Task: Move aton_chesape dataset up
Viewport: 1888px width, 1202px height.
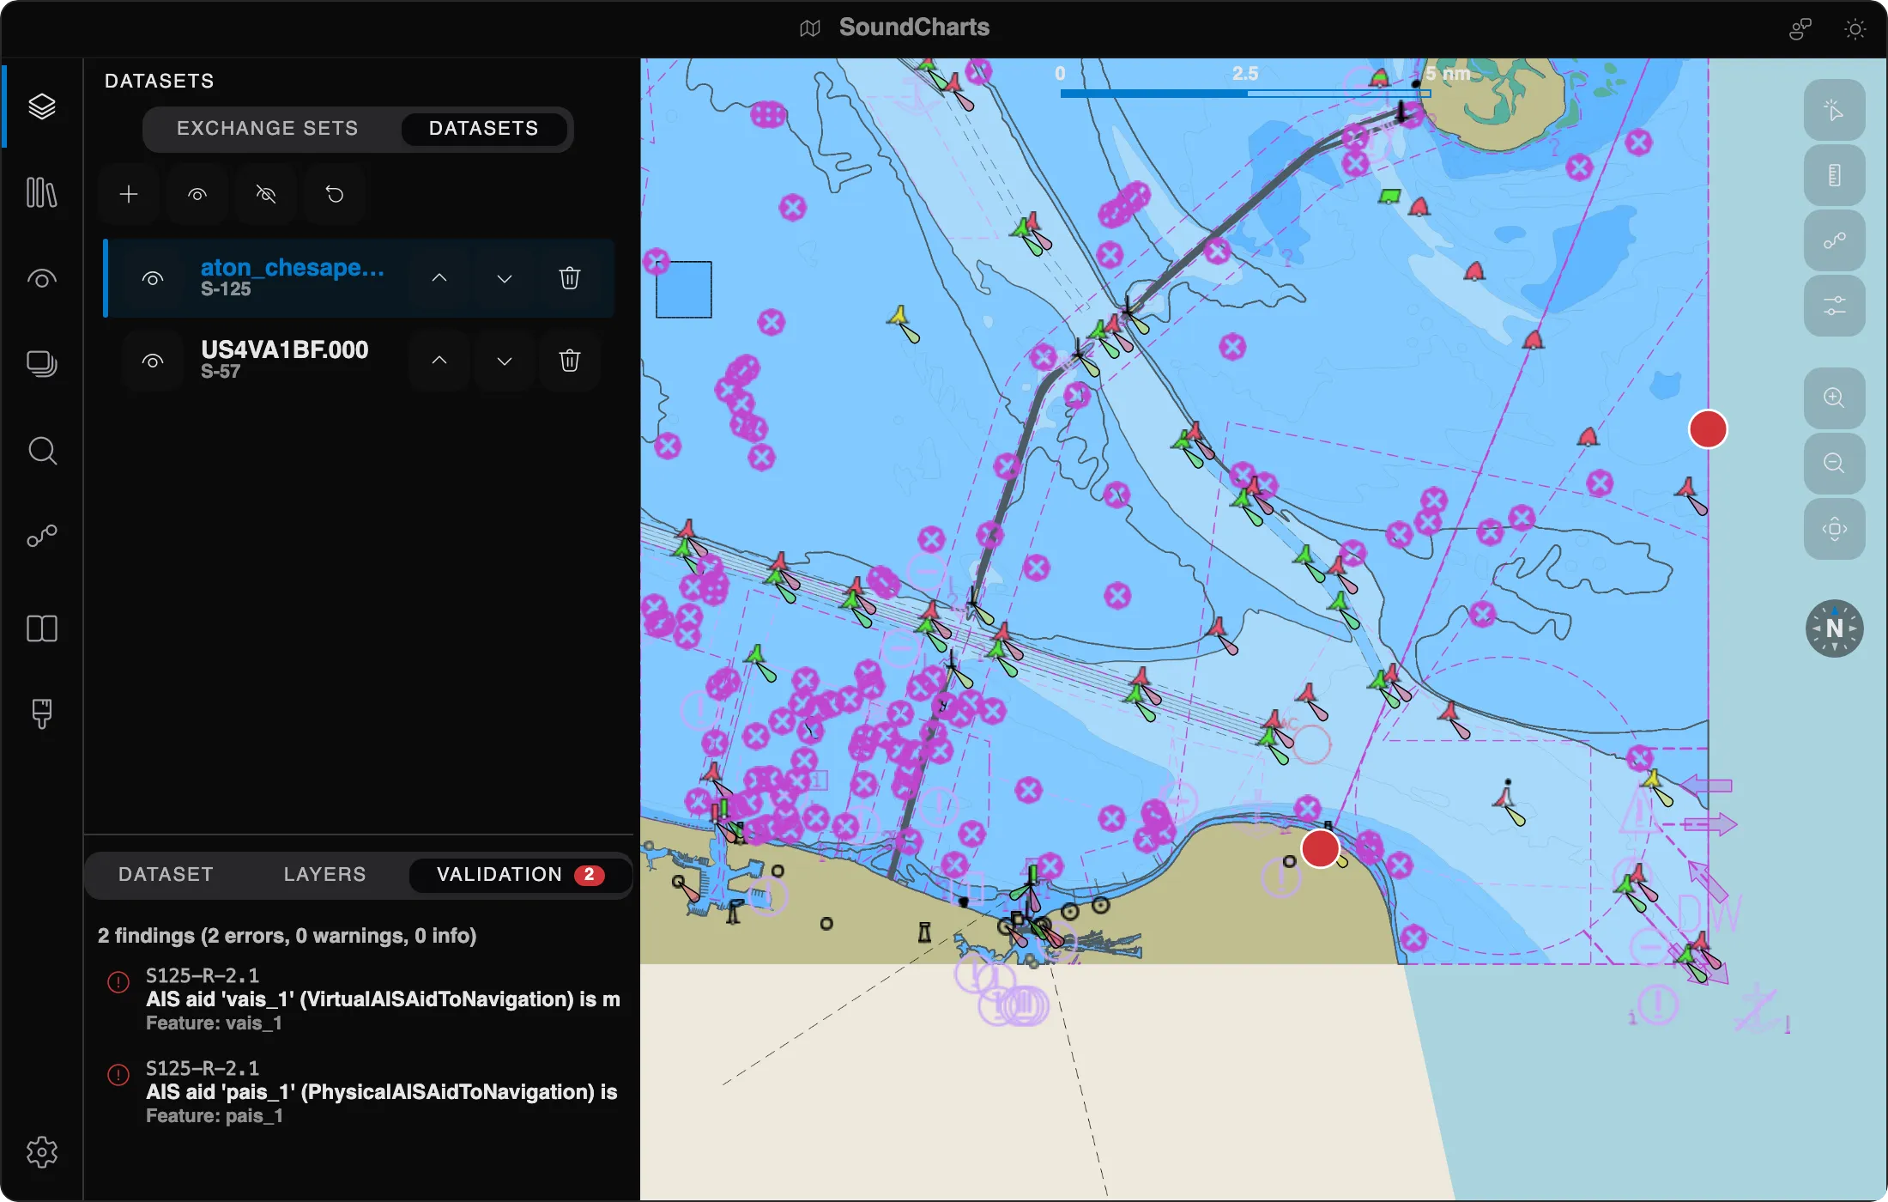Action: click(x=439, y=278)
